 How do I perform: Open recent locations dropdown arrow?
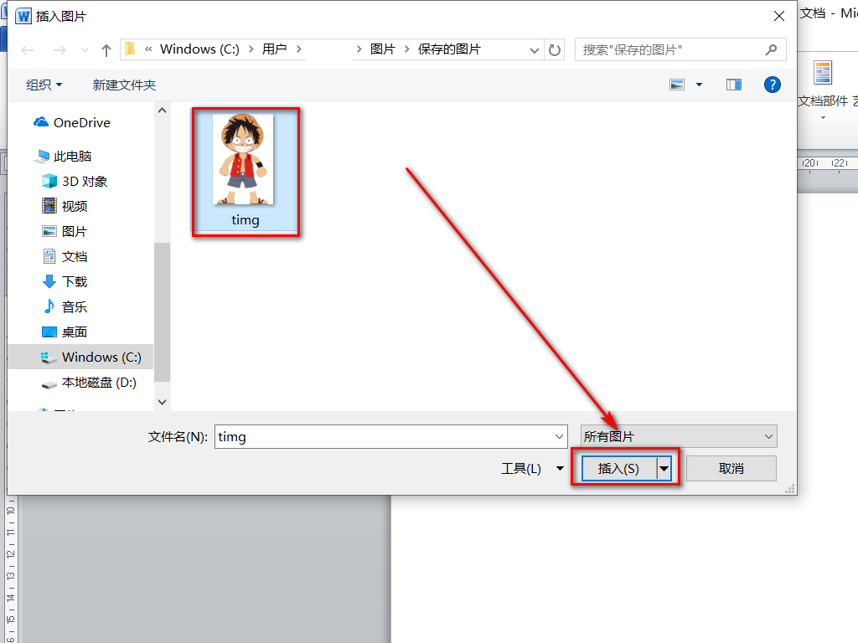click(85, 50)
